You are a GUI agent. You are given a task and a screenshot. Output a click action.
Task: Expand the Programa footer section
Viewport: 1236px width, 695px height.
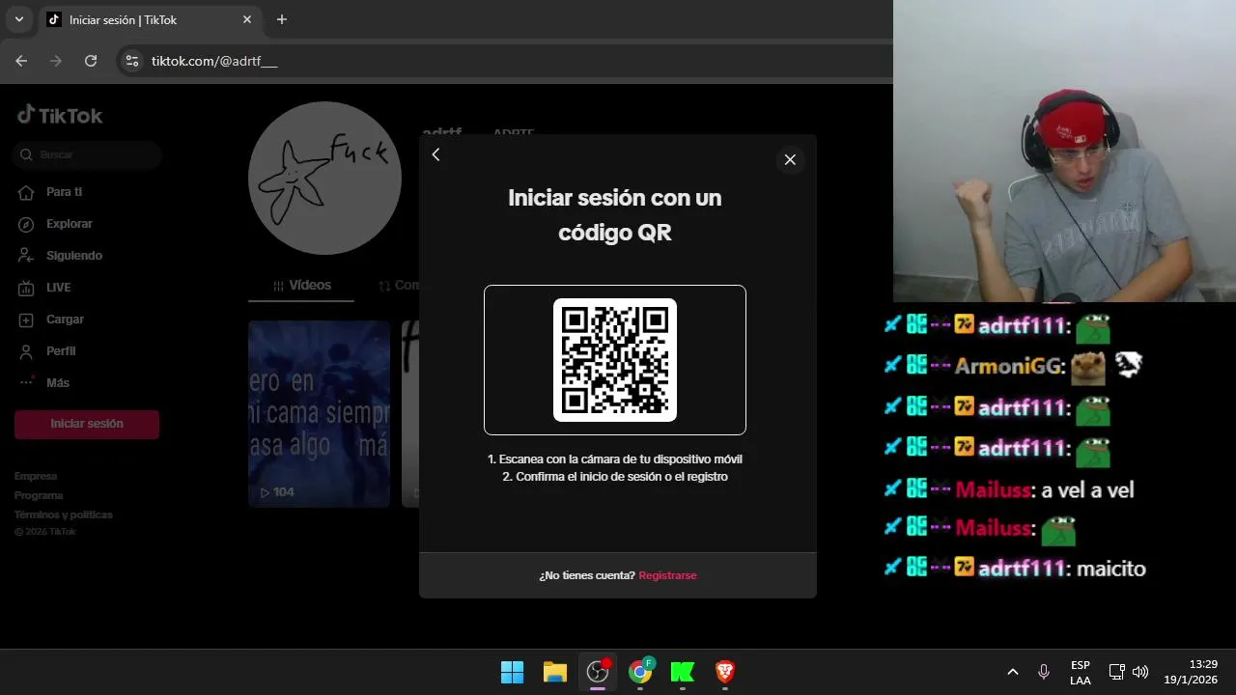(x=39, y=495)
